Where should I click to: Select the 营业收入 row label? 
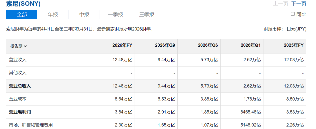coord(18,60)
